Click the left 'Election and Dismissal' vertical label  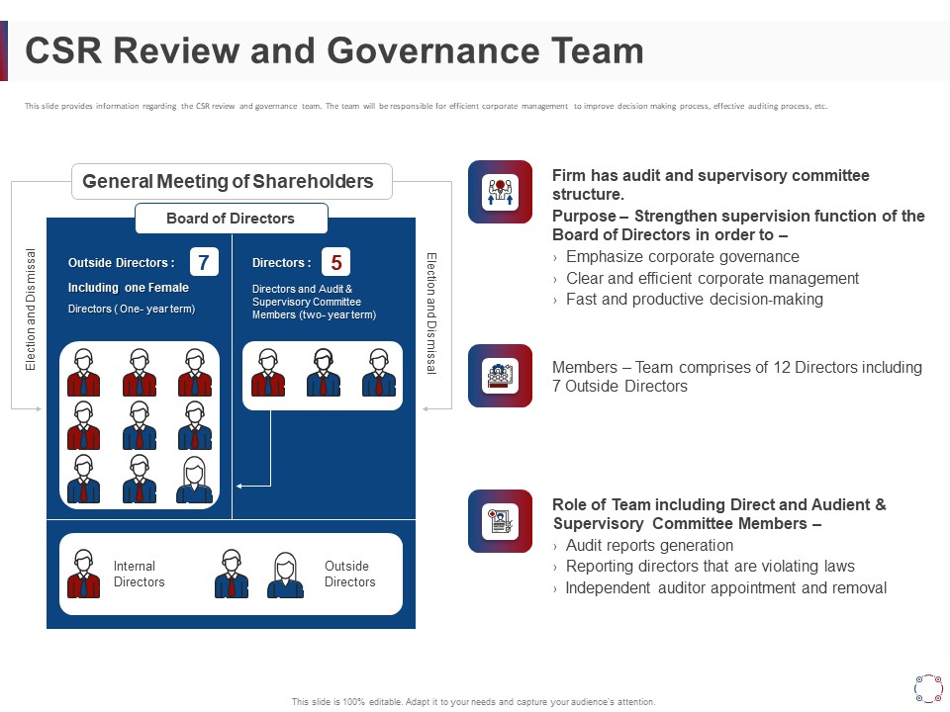pos(31,310)
